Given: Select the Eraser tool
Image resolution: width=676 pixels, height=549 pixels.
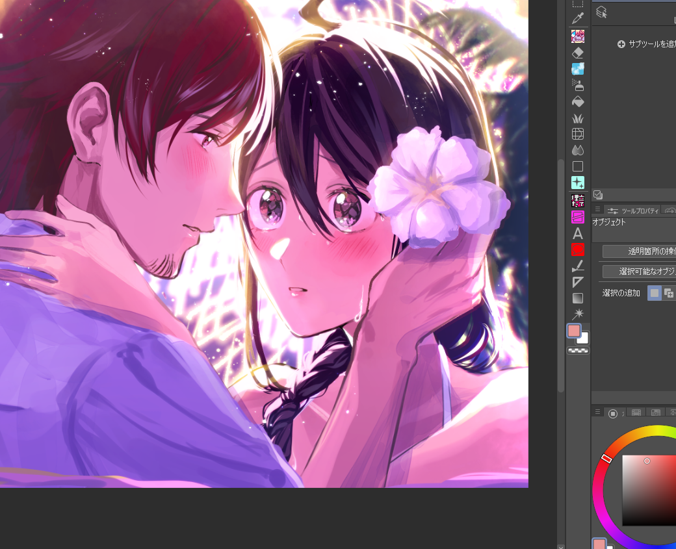Looking at the screenshot, I should 578,53.
